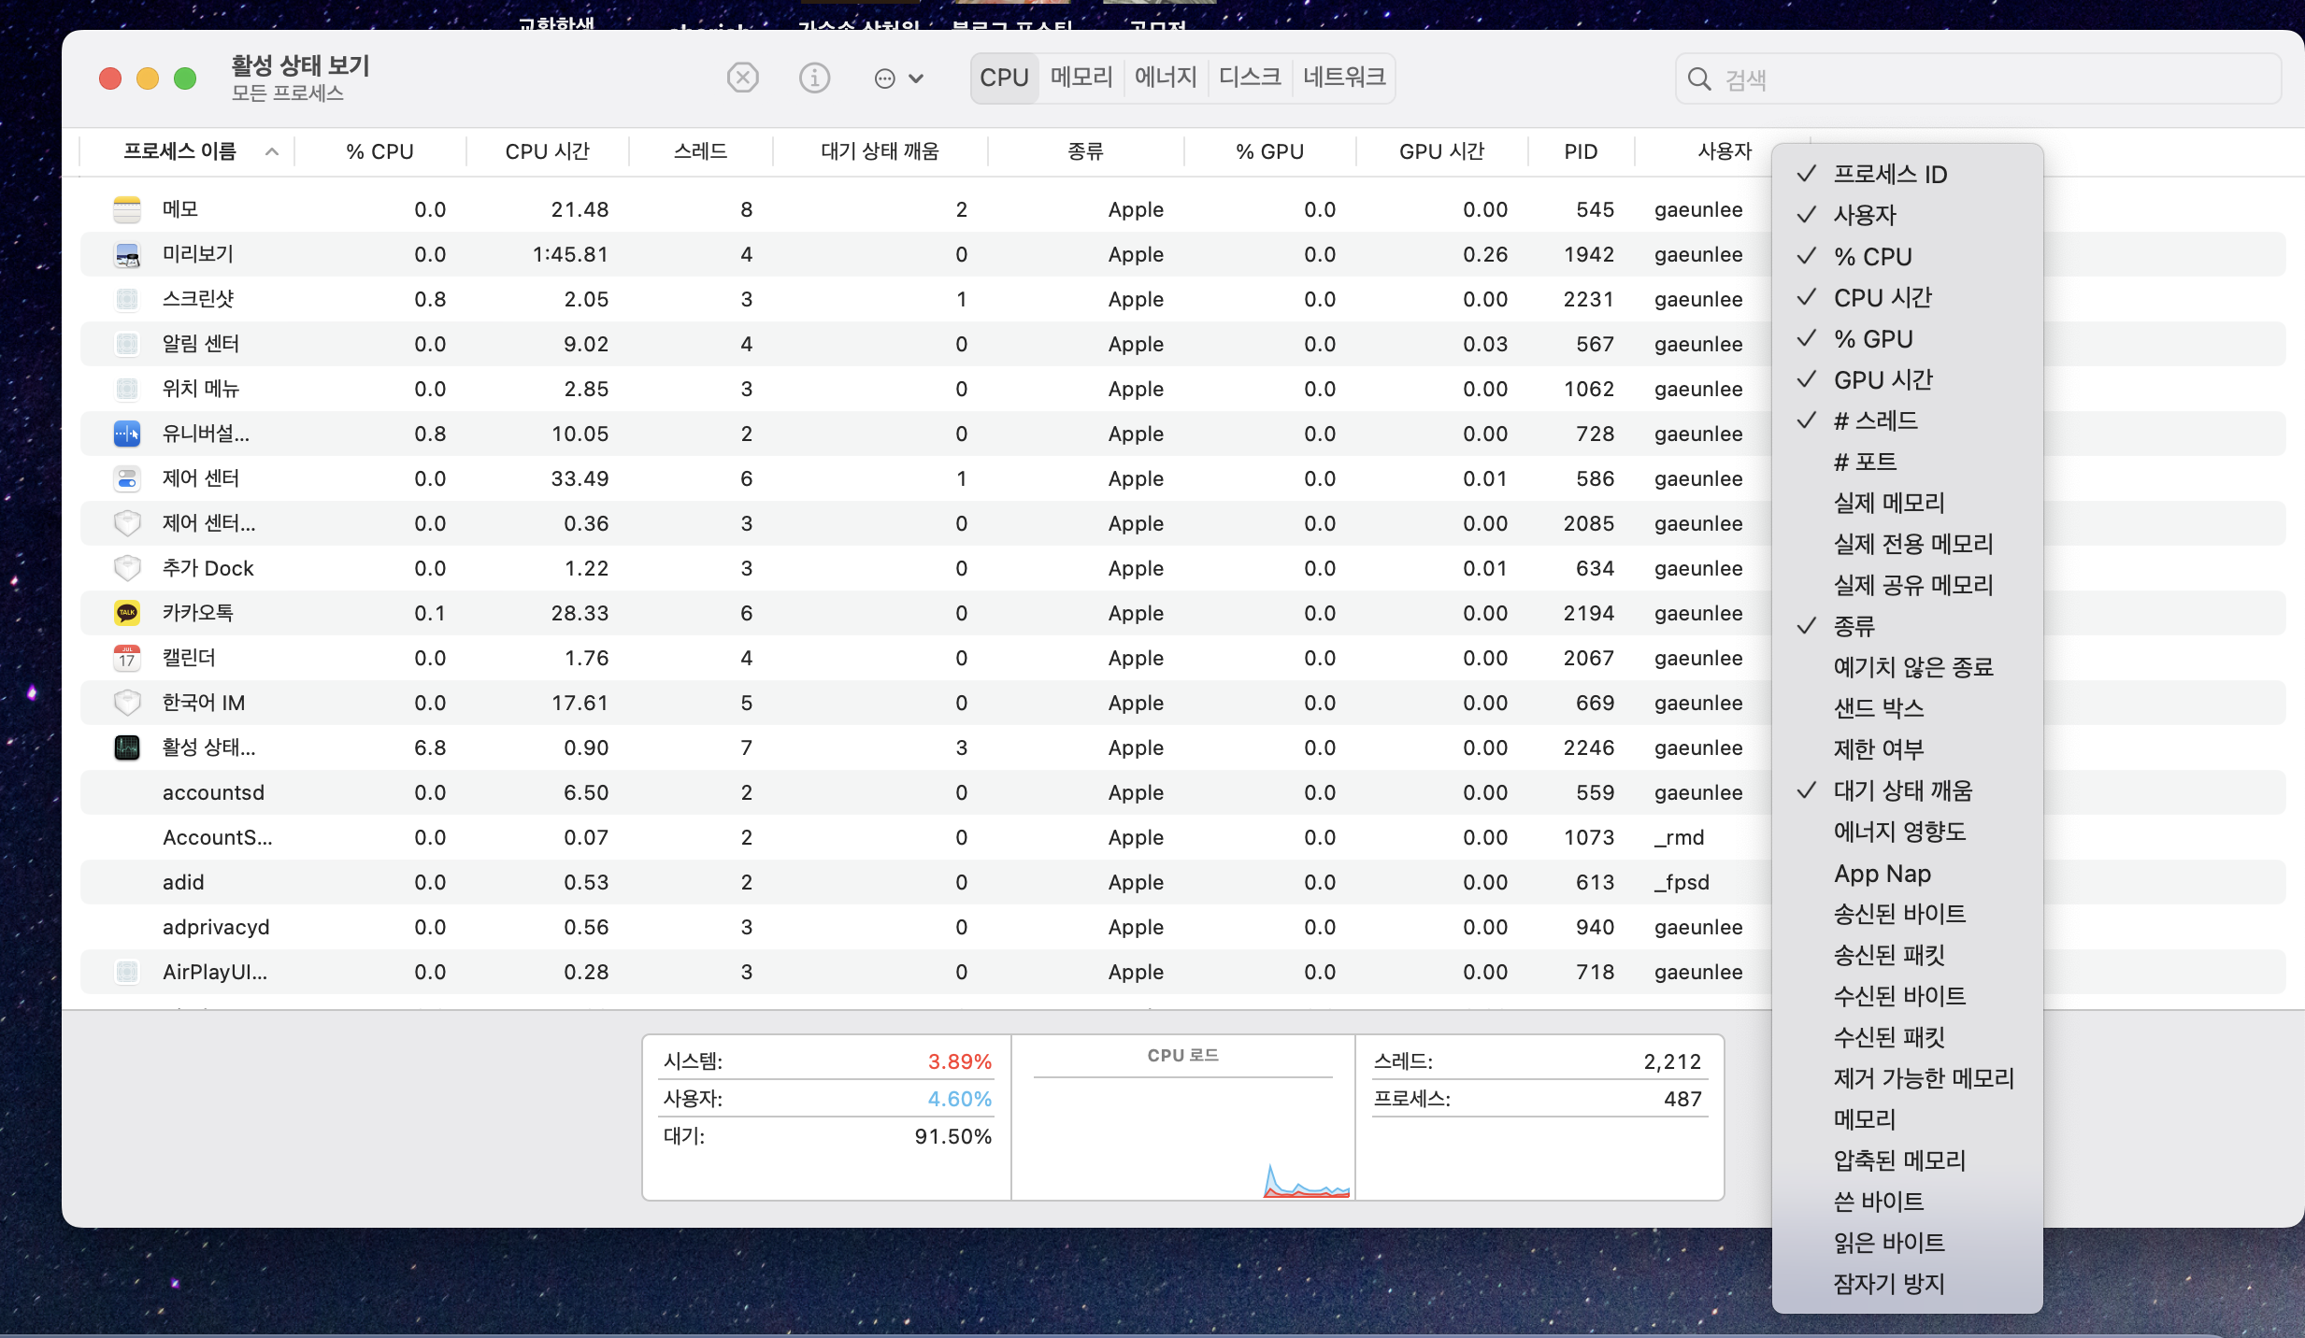The height and width of the screenshot is (1338, 2305).
Task: Uncheck 프로세스 ID in column menu
Action: point(1907,174)
